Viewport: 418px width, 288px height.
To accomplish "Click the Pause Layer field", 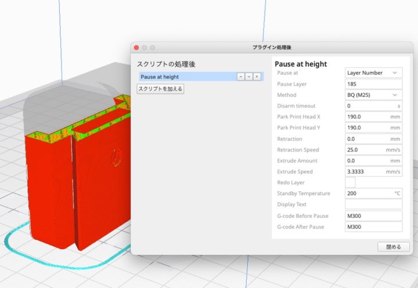I will (x=373, y=84).
